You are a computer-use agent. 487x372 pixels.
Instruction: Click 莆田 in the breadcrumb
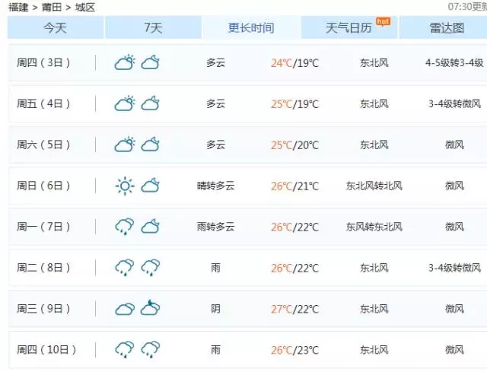(52, 7)
